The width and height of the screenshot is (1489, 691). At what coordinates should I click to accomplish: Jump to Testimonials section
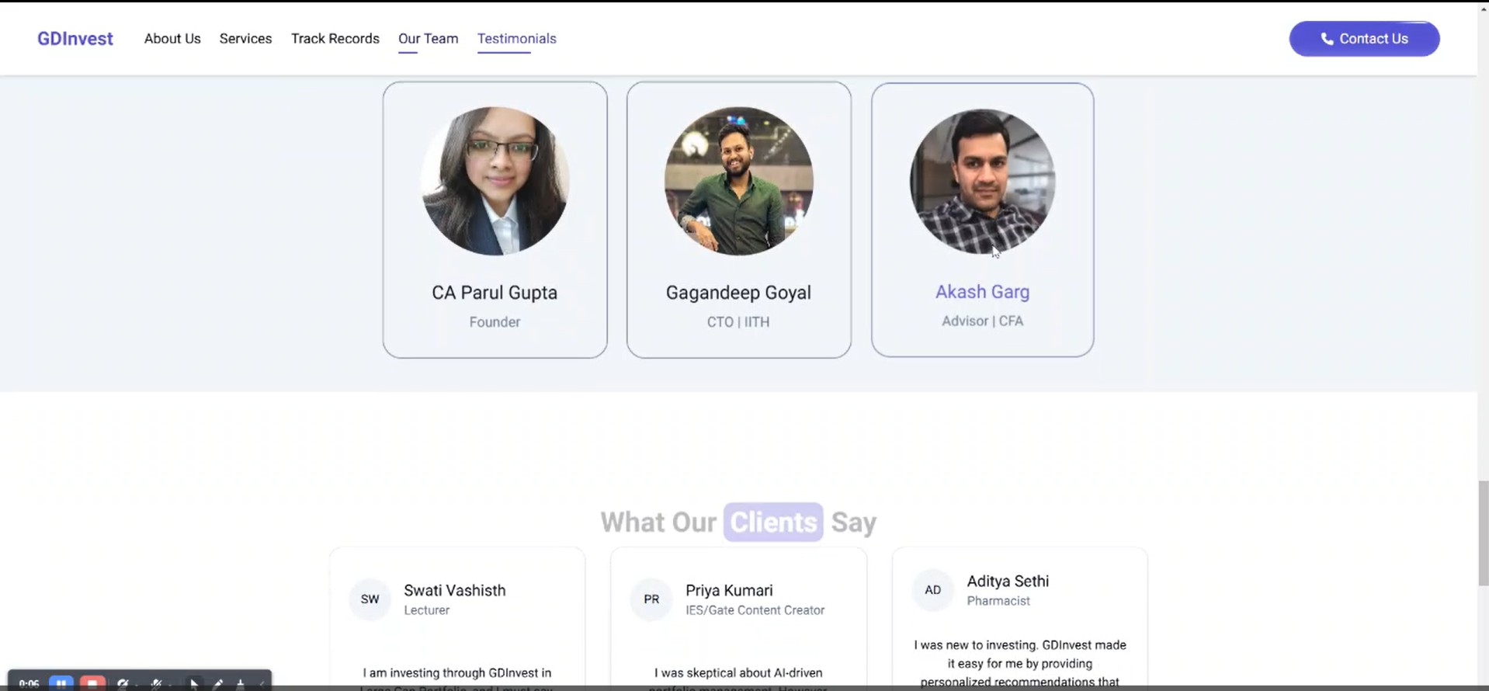point(516,39)
